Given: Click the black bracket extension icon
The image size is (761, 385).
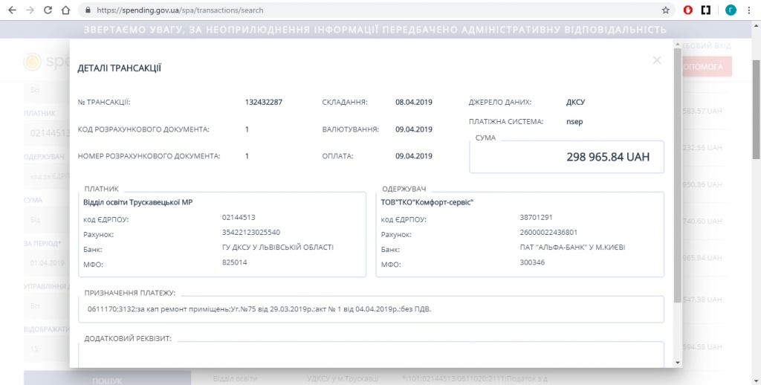Looking at the screenshot, I should [706, 10].
